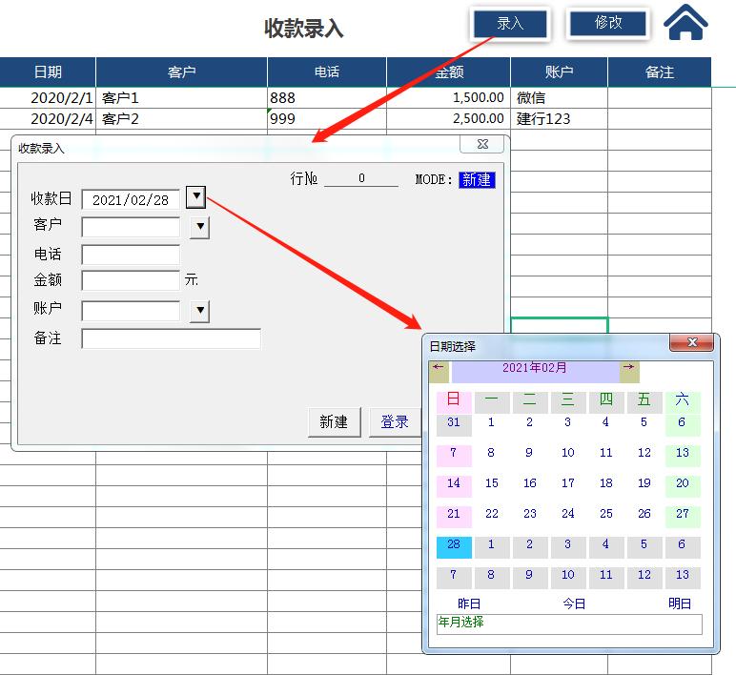
Task: Click the 建行123 account cell
Action: pyautogui.click(x=559, y=119)
